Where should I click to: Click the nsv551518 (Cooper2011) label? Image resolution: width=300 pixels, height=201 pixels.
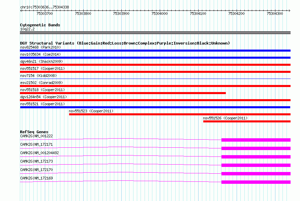tap(42, 90)
